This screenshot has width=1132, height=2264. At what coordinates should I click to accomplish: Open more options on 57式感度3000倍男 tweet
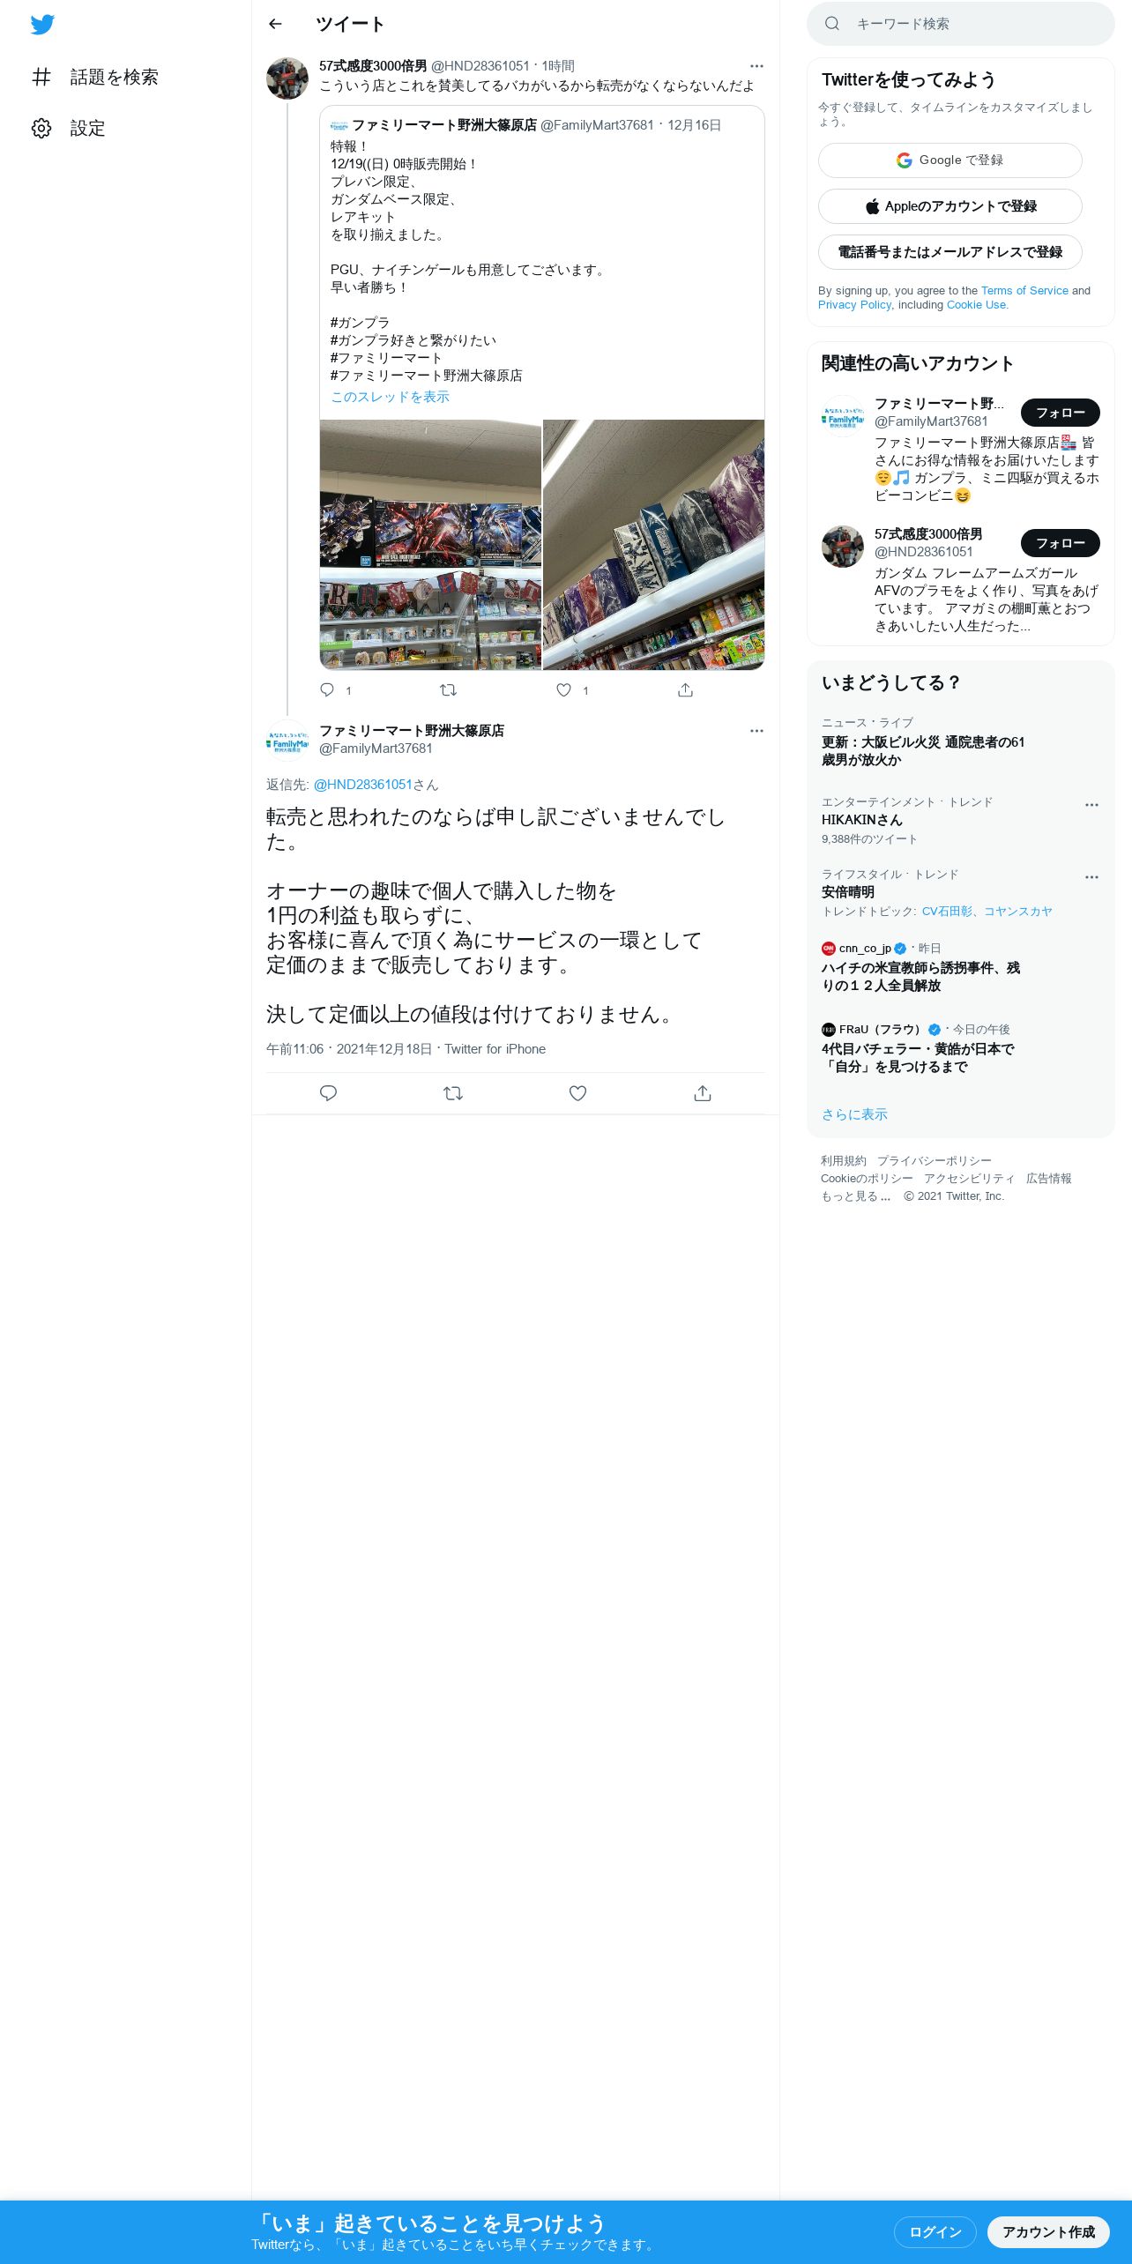756,66
